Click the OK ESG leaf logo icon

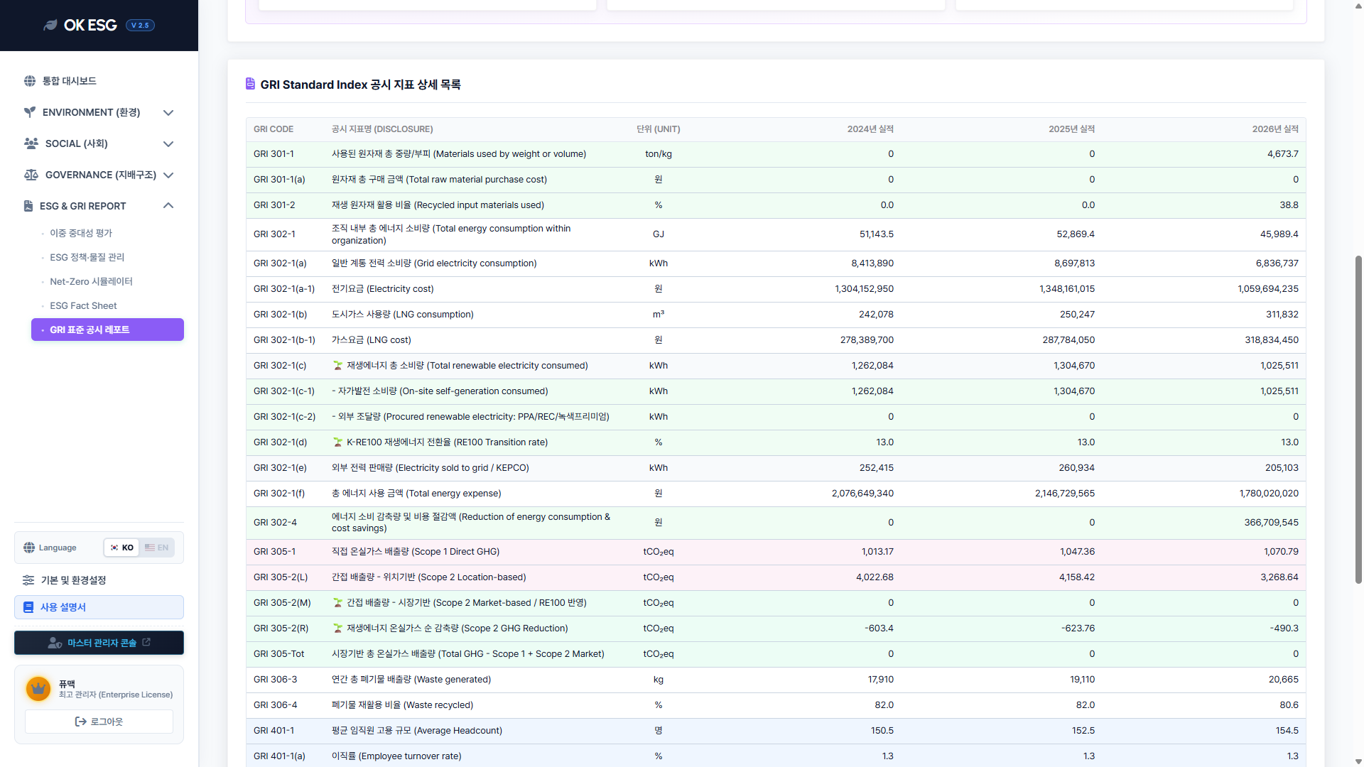tap(50, 26)
